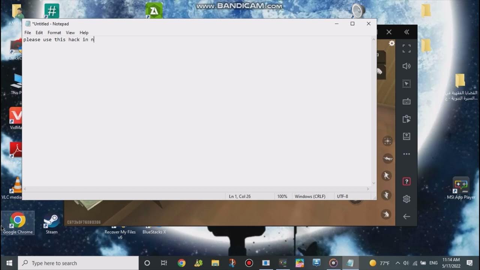Screen dimensions: 480x270
Task: Open the help question mark icon in emulator
Action: tap(406, 181)
